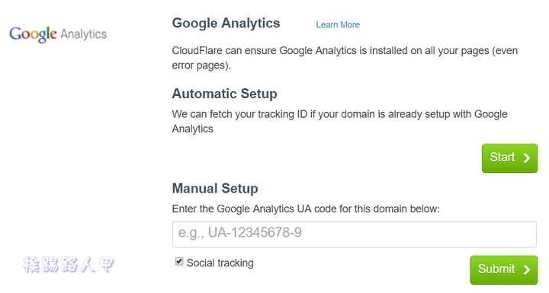Toggle the Social tracking checkbox
The width and height of the screenshot is (549, 293).
[179, 262]
